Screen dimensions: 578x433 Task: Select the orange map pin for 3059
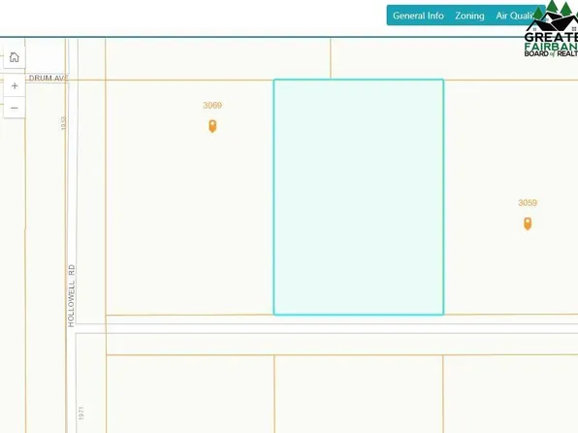[x=528, y=223]
